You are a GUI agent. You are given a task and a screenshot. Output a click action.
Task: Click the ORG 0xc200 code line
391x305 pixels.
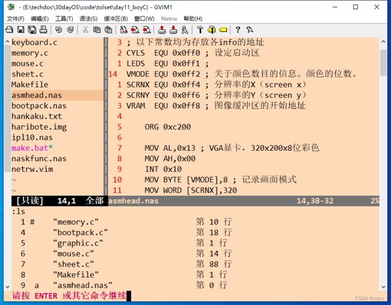click(x=168, y=127)
